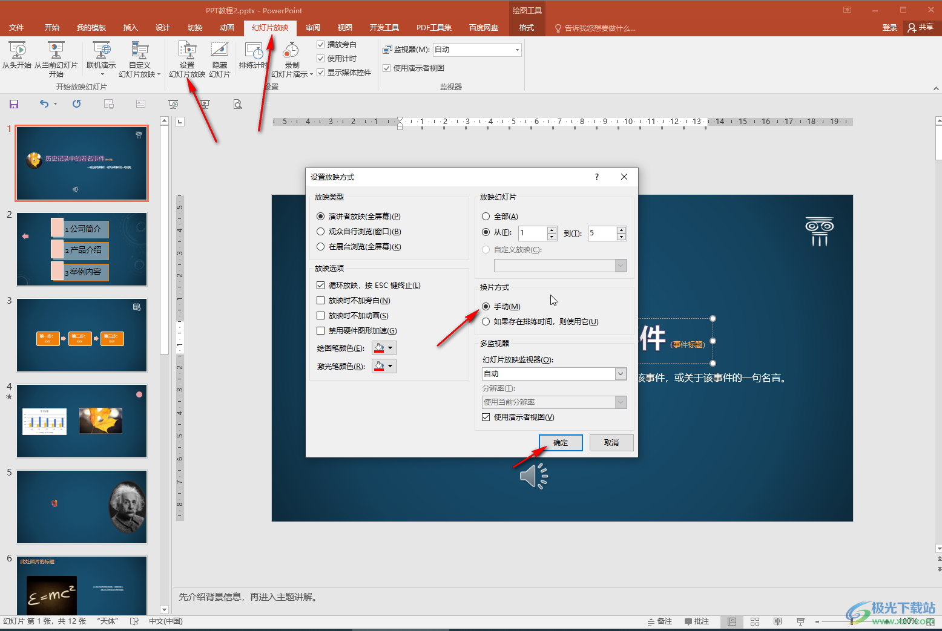942x631 pixels.
Task: Click the 从头开始 slideshow icon
Action: pyautogui.click(x=17, y=51)
